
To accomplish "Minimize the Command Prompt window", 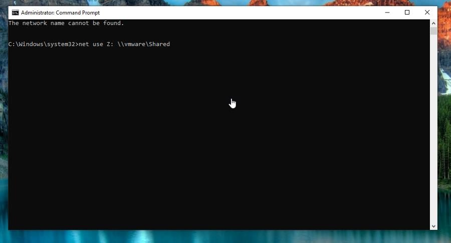I will point(387,13).
